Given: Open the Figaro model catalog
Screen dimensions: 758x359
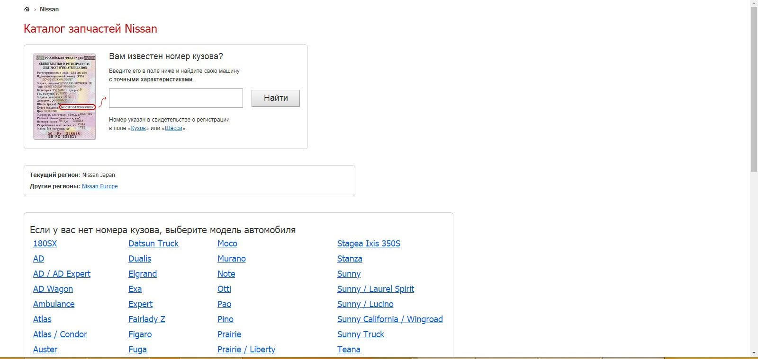Looking at the screenshot, I should click(140, 334).
